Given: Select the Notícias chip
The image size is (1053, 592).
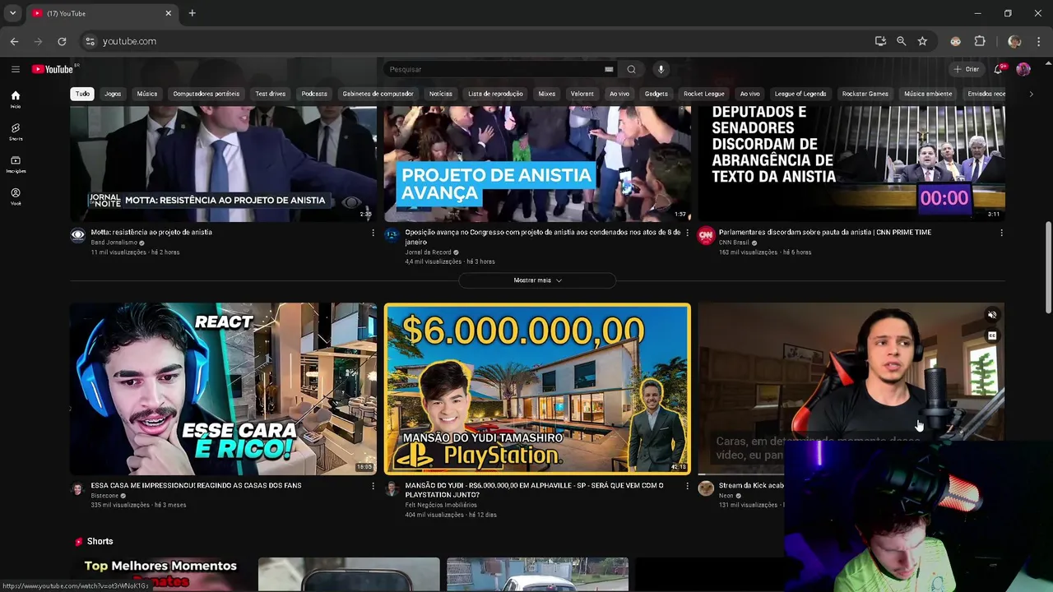Looking at the screenshot, I should click(x=441, y=94).
